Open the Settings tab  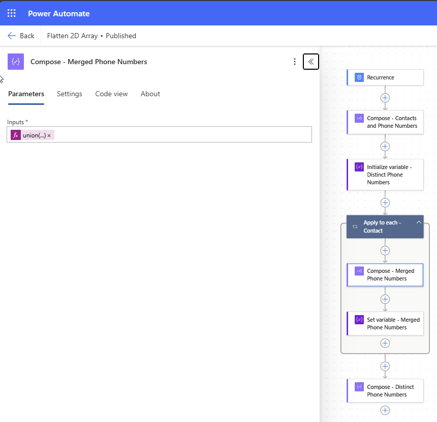[x=70, y=94]
